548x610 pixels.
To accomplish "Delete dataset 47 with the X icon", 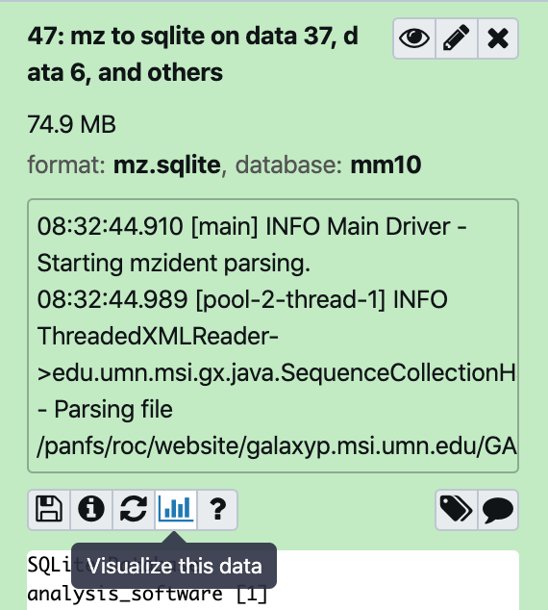I will (498, 38).
